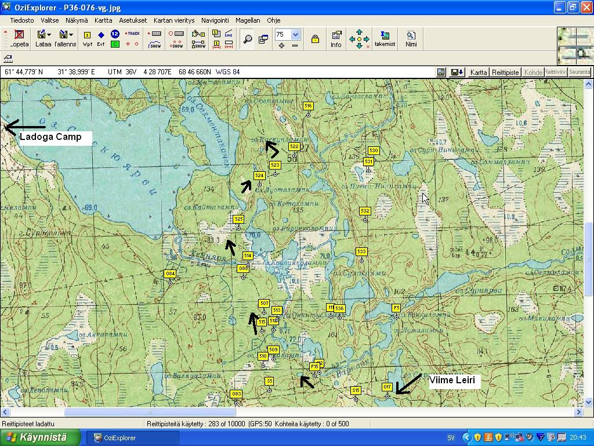Viewport: 594px width, 446px height.
Task: Open the Tiedosto menu
Action: point(22,20)
